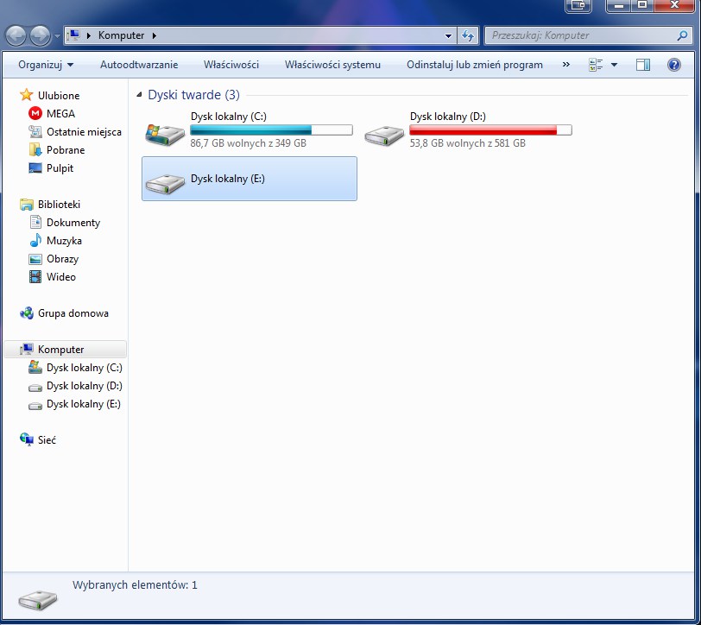Open the recent pages dropdown beside Forward
Image resolution: width=701 pixels, height=625 pixels.
click(x=57, y=35)
